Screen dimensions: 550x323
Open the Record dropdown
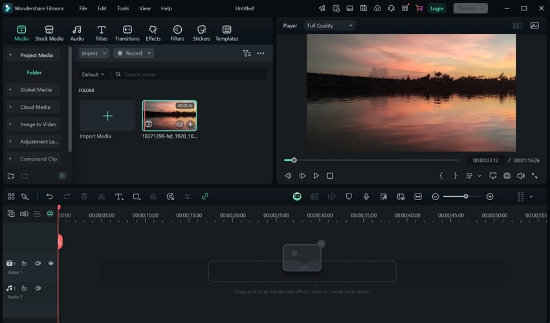134,53
